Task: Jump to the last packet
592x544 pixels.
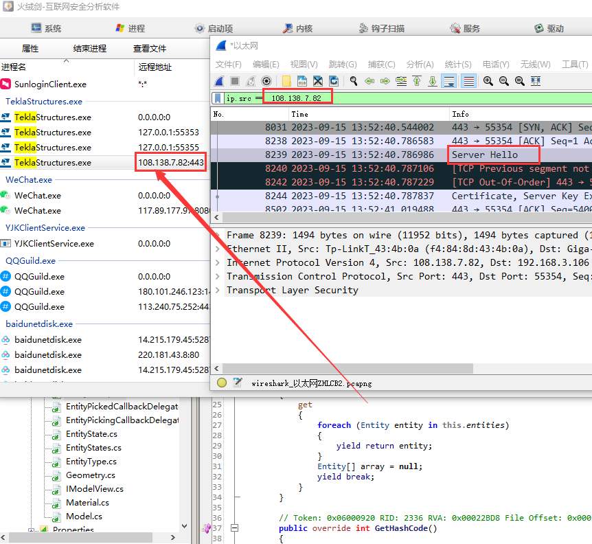Action: coord(433,81)
